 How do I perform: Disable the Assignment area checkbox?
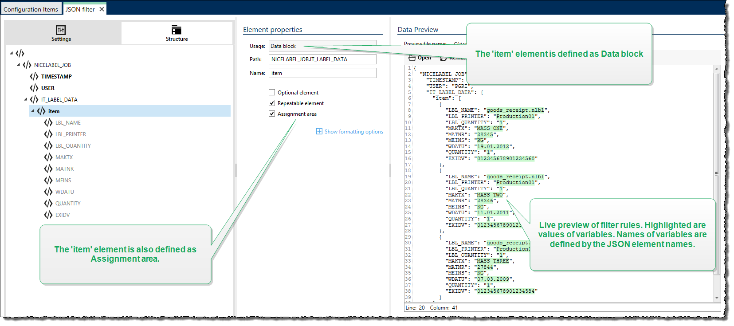pyautogui.click(x=272, y=114)
